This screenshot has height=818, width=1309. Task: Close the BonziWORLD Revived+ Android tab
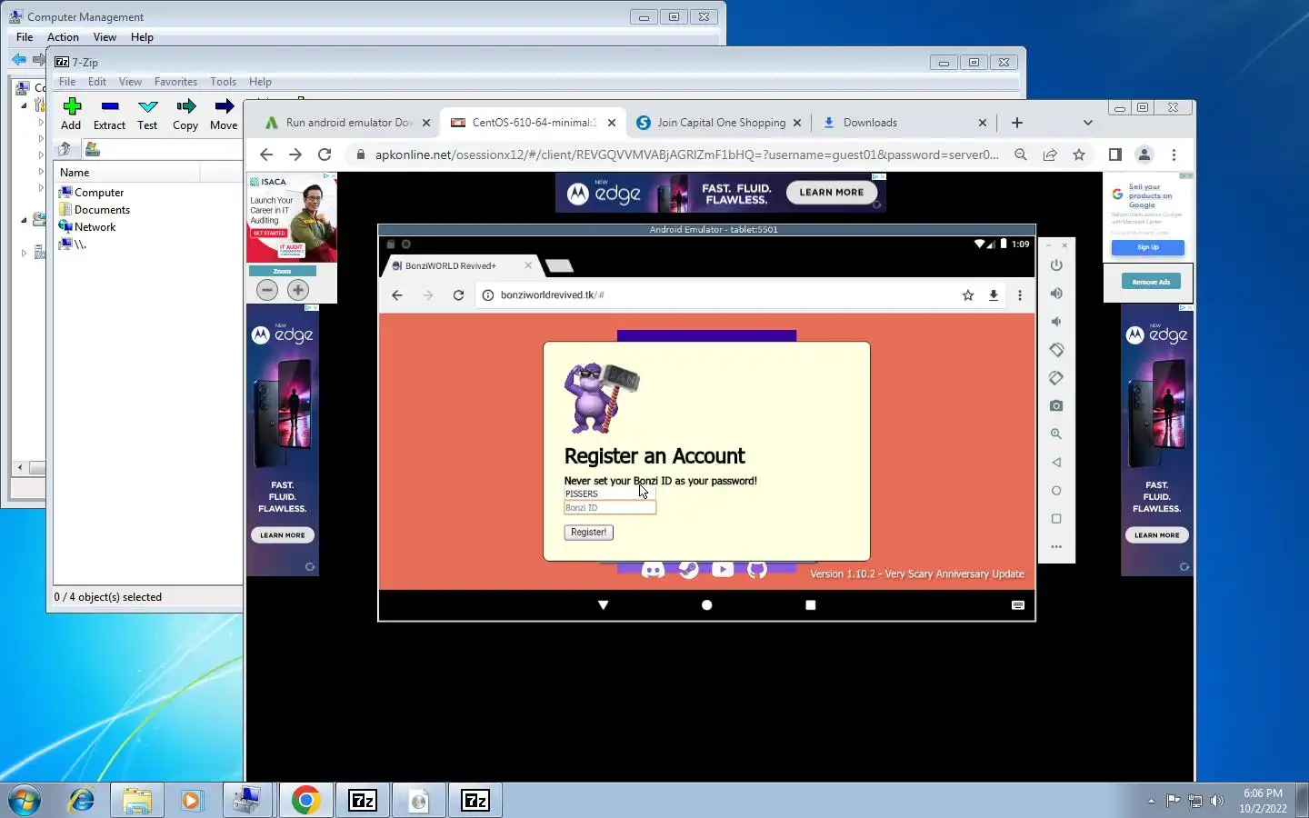[528, 265]
